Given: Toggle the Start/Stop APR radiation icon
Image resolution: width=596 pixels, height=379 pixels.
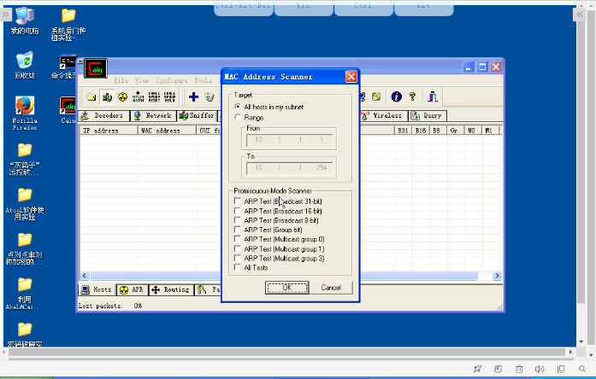Looking at the screenshot, I should [x=122, y=97].
